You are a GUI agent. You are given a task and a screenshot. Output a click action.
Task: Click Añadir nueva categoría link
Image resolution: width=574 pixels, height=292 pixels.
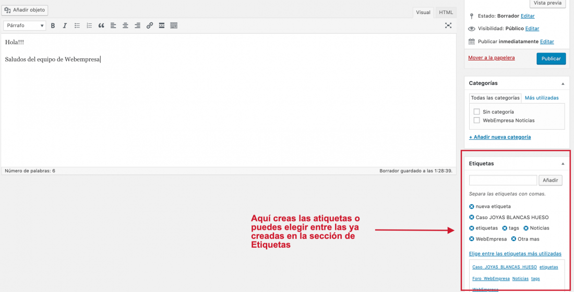(x=500, y=137)
